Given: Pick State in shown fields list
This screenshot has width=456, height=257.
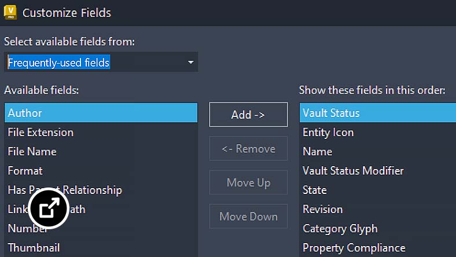Looking at the screenshot, I should pyautogui.click(x=378, y=190).
